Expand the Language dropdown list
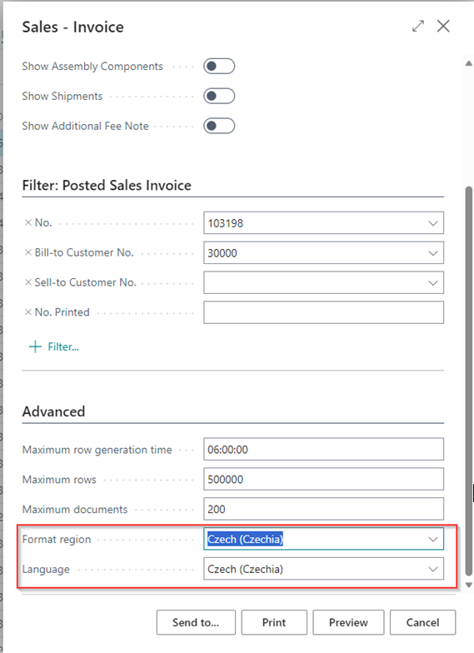The width and height of the screenshot is (474, 653). click(x=433, y=570)
